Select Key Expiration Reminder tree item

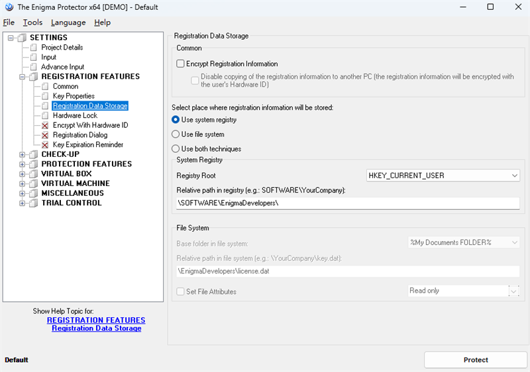tap(88, 145)
